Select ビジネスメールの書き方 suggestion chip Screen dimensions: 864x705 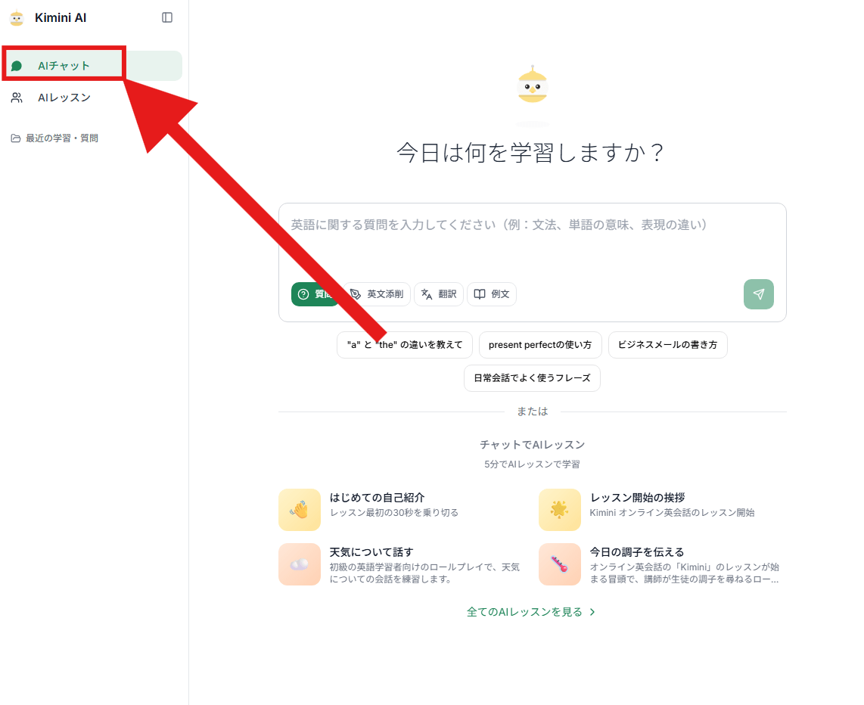click(x=667, y=345)
